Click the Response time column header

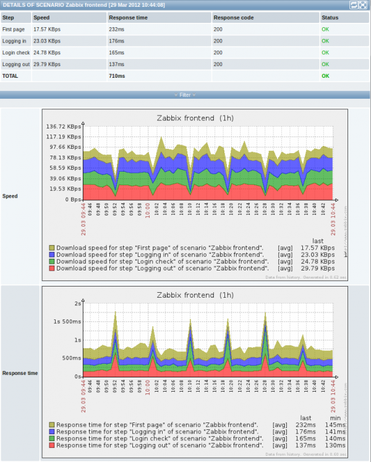[x=128, y=18]
